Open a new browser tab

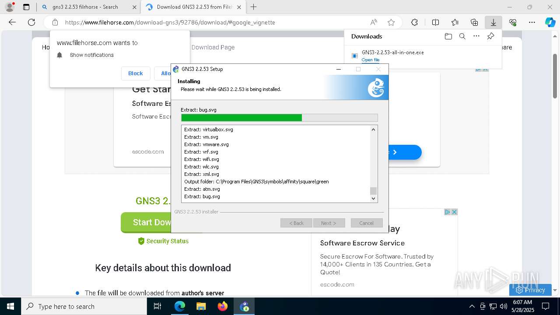coord(253,7)
